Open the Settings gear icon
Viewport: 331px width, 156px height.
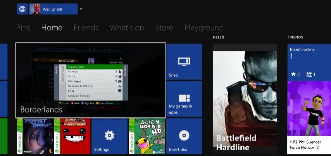pos(109,136)
